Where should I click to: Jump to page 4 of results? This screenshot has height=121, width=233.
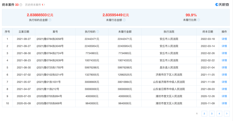tap(219, 114)
